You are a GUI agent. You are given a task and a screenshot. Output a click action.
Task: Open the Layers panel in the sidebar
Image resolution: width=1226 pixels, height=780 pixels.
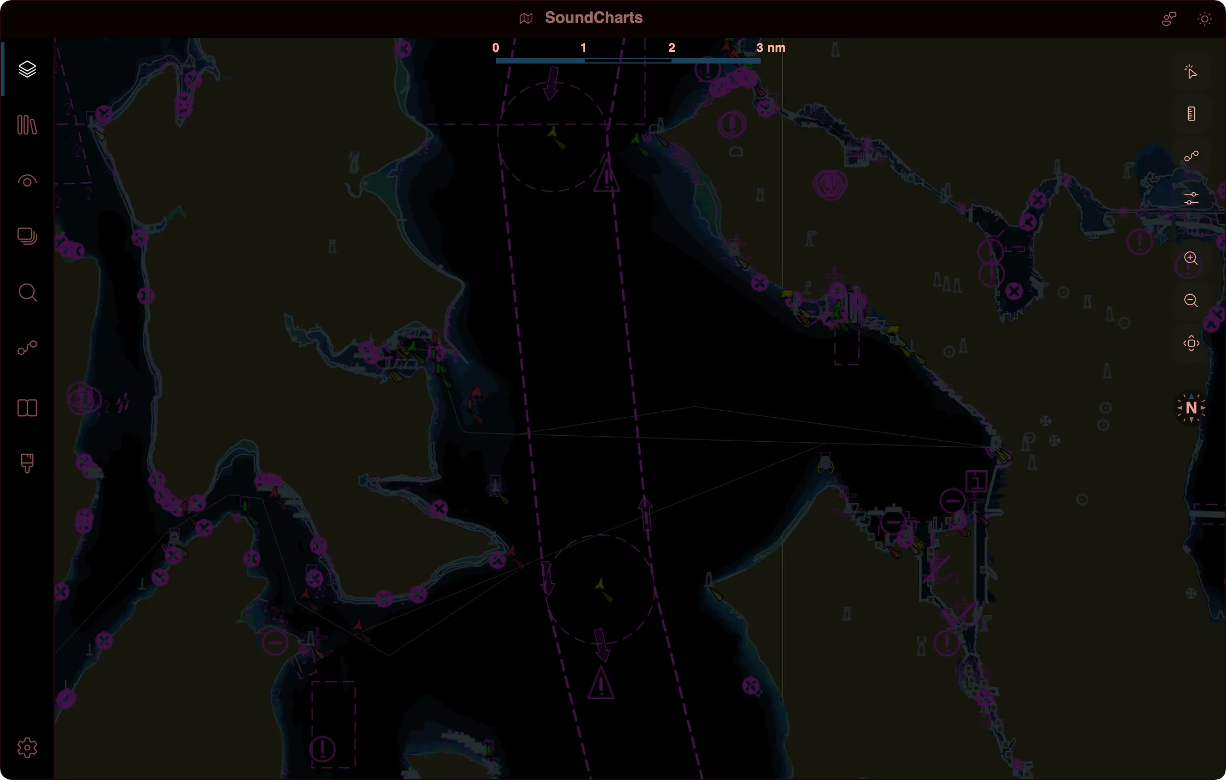27,69
